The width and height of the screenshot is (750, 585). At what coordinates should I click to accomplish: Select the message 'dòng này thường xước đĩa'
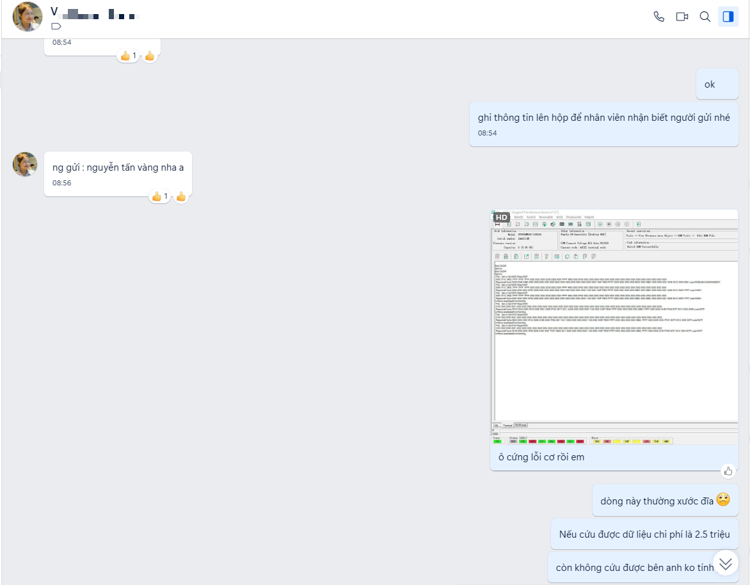(x=666, y=501)
